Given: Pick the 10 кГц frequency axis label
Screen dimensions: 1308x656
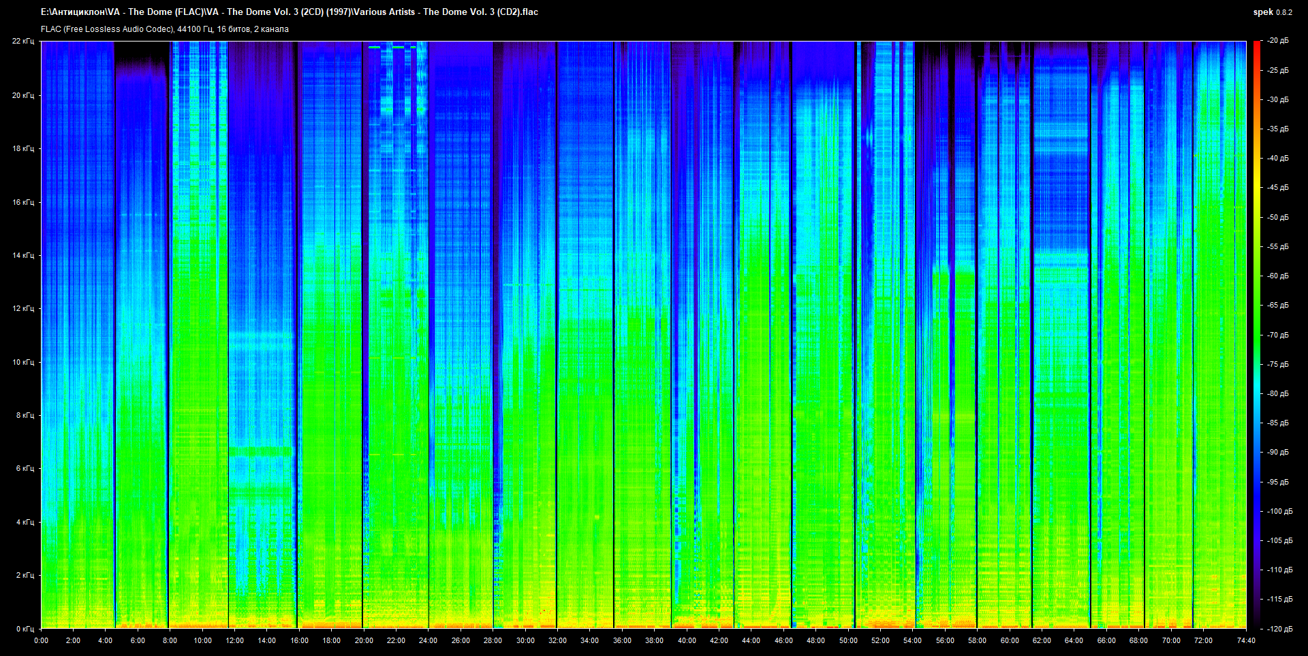Looking at the screenshot, I should pyautogui.click(x=23, y=362).
